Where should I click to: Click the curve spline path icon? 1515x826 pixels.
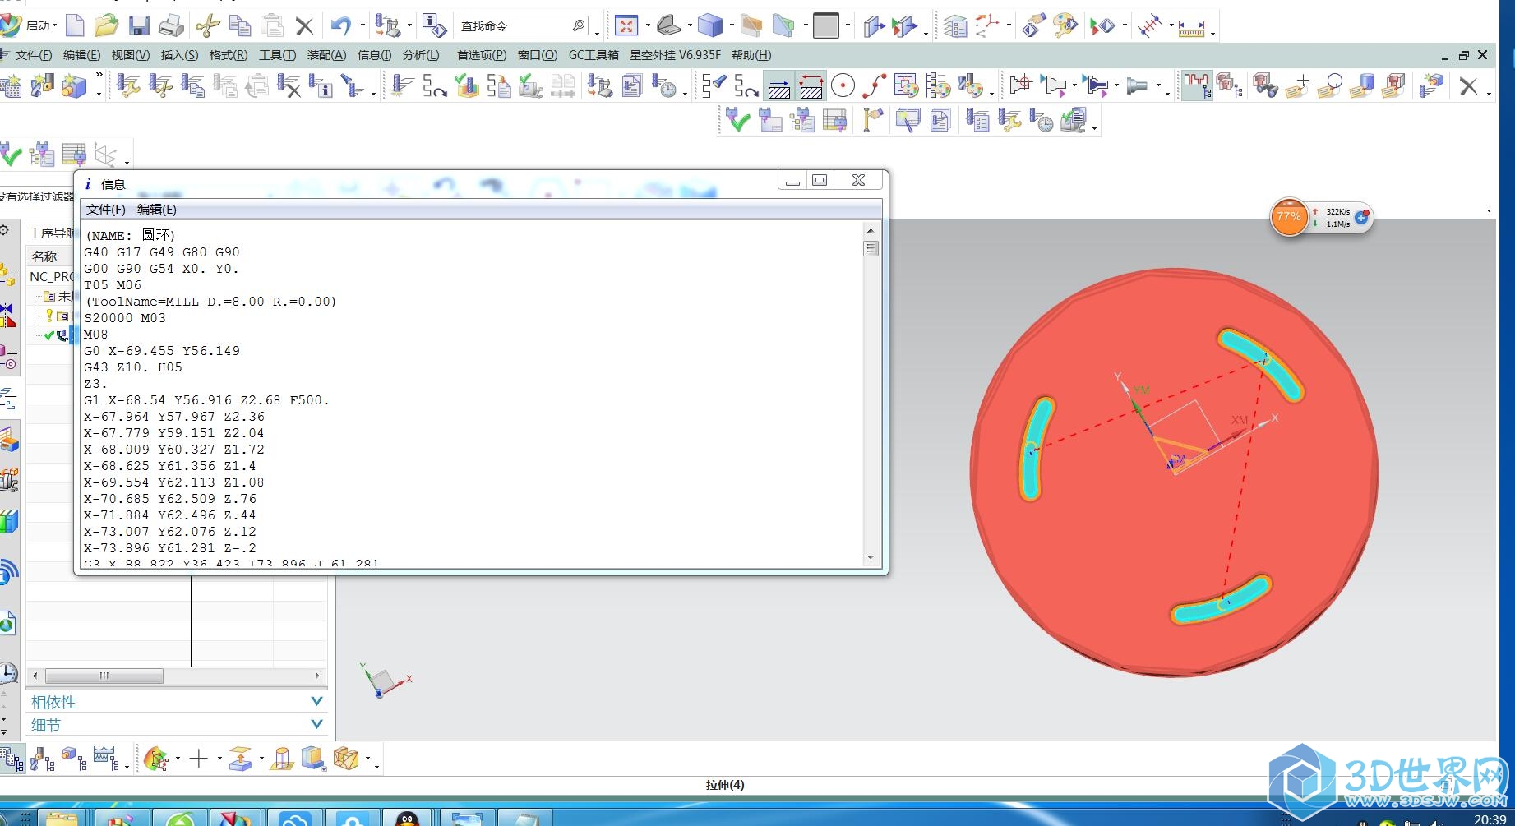coord(874,85)
